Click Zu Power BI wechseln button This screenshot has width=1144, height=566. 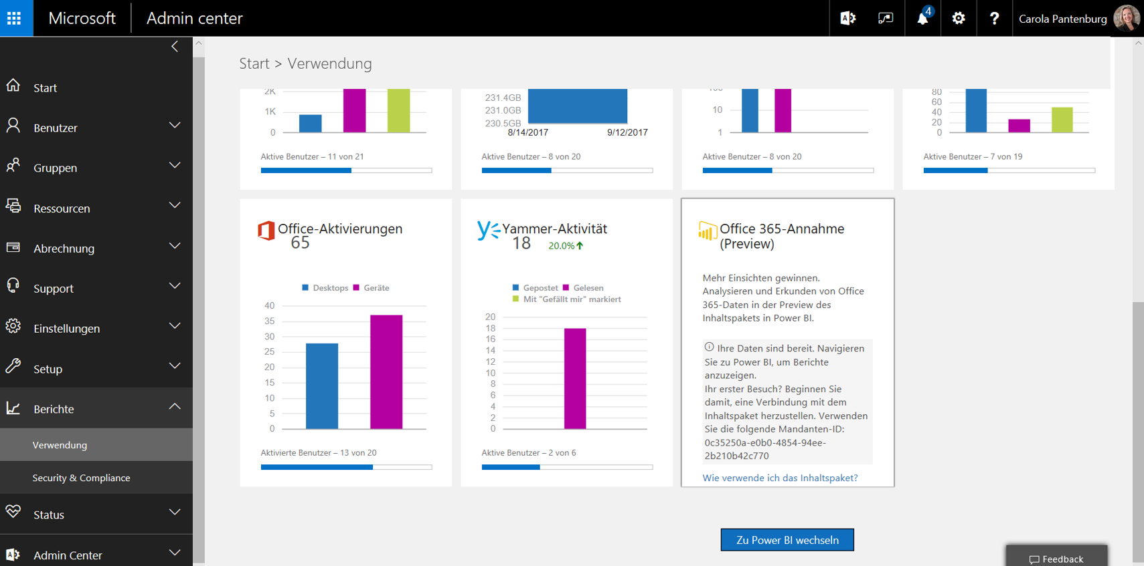pos(787,540)
